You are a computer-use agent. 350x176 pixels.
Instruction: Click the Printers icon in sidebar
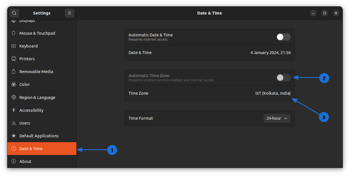pyautogui.click(x=13, y=59)
